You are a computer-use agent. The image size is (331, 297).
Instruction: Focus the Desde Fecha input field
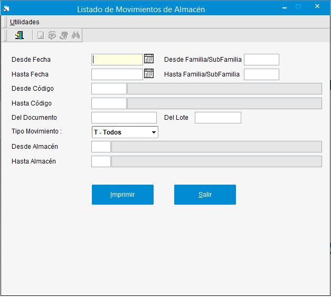pyautogui.click(x=117, y=60)
